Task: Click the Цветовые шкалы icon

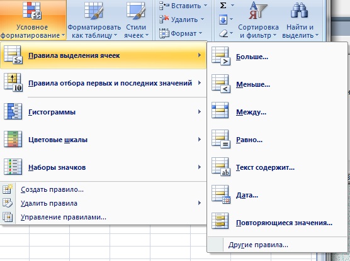Action: [x=13, y=139]
